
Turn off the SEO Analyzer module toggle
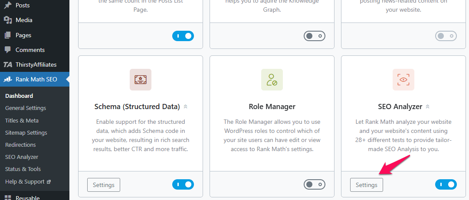click(446, 184)
